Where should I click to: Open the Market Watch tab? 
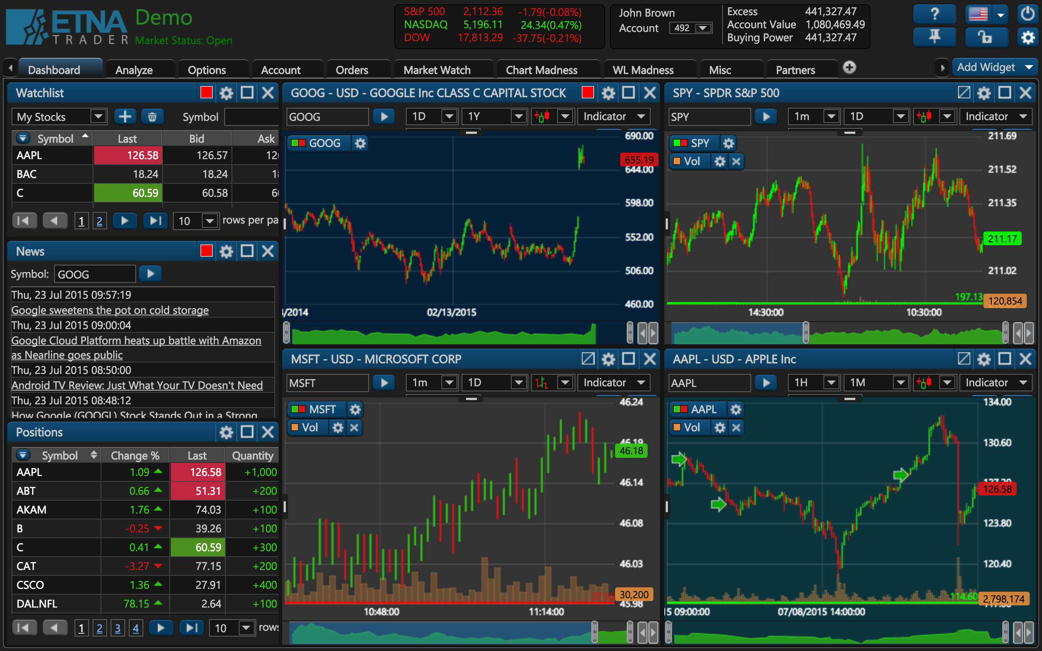coord(437,70)
